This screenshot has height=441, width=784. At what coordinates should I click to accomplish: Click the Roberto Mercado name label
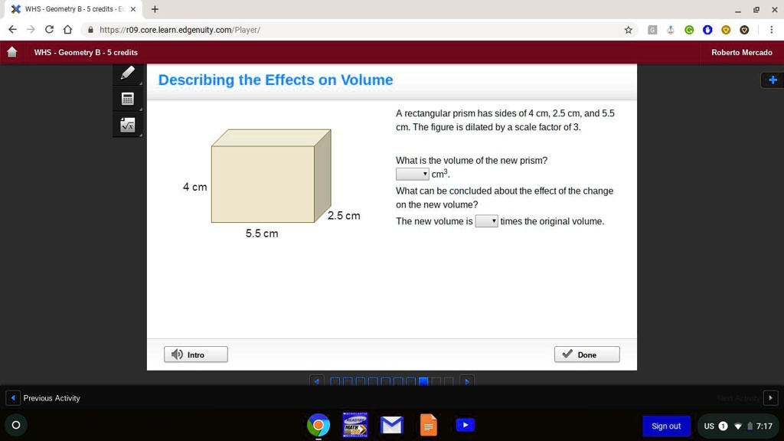(742, 52)
